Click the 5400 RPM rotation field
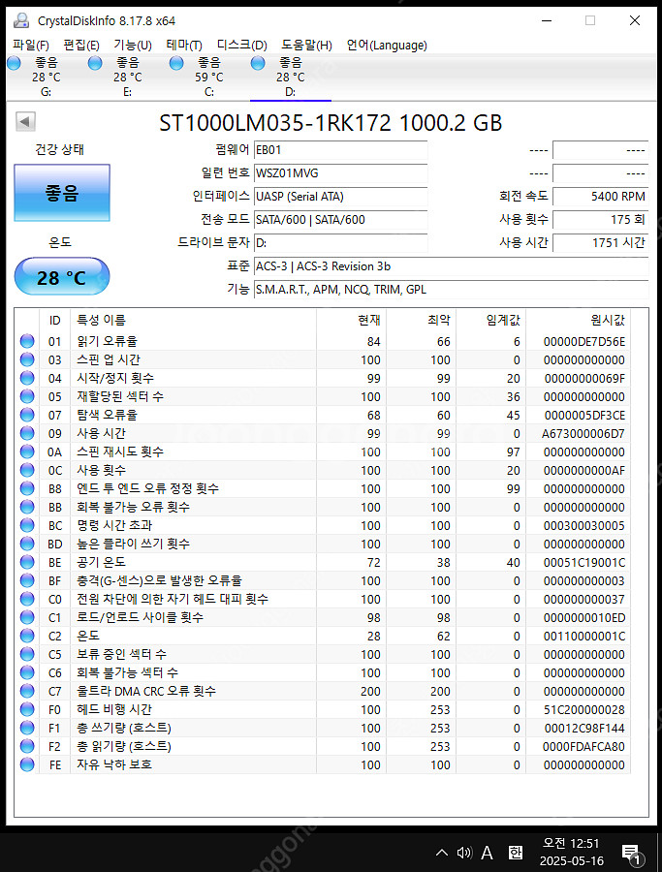This screenshot has width=662, height=872. pos(600,197)
